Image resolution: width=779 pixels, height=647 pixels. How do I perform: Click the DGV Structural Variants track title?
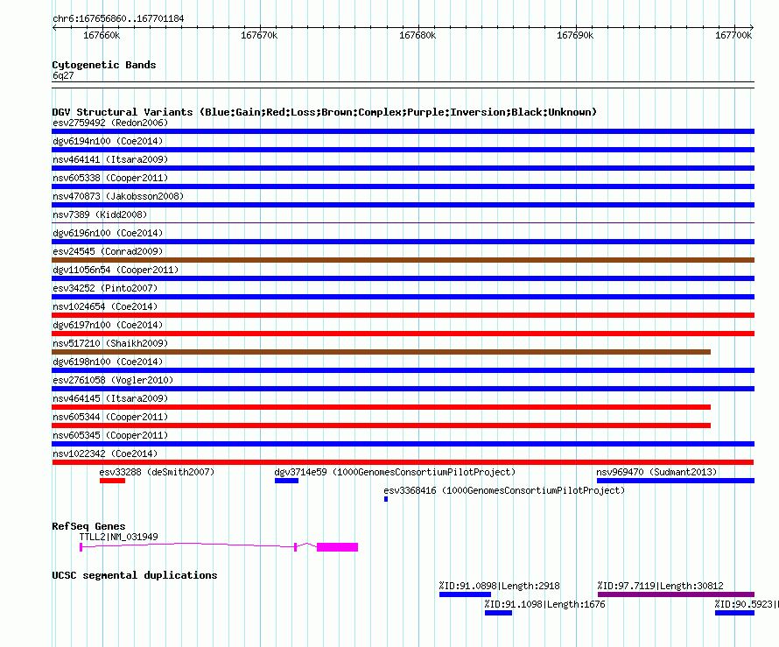325,112
